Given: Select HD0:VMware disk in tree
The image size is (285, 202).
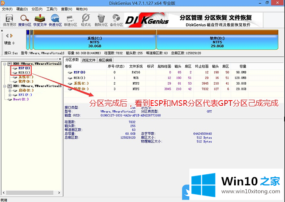Looking at the screenshot, I should pos(37,64).
